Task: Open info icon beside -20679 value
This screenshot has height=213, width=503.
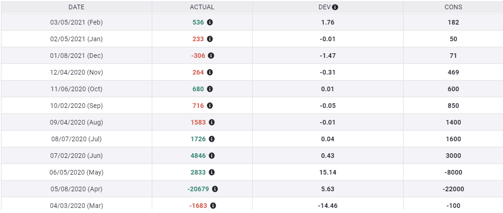Action: [x=215, y=189]
